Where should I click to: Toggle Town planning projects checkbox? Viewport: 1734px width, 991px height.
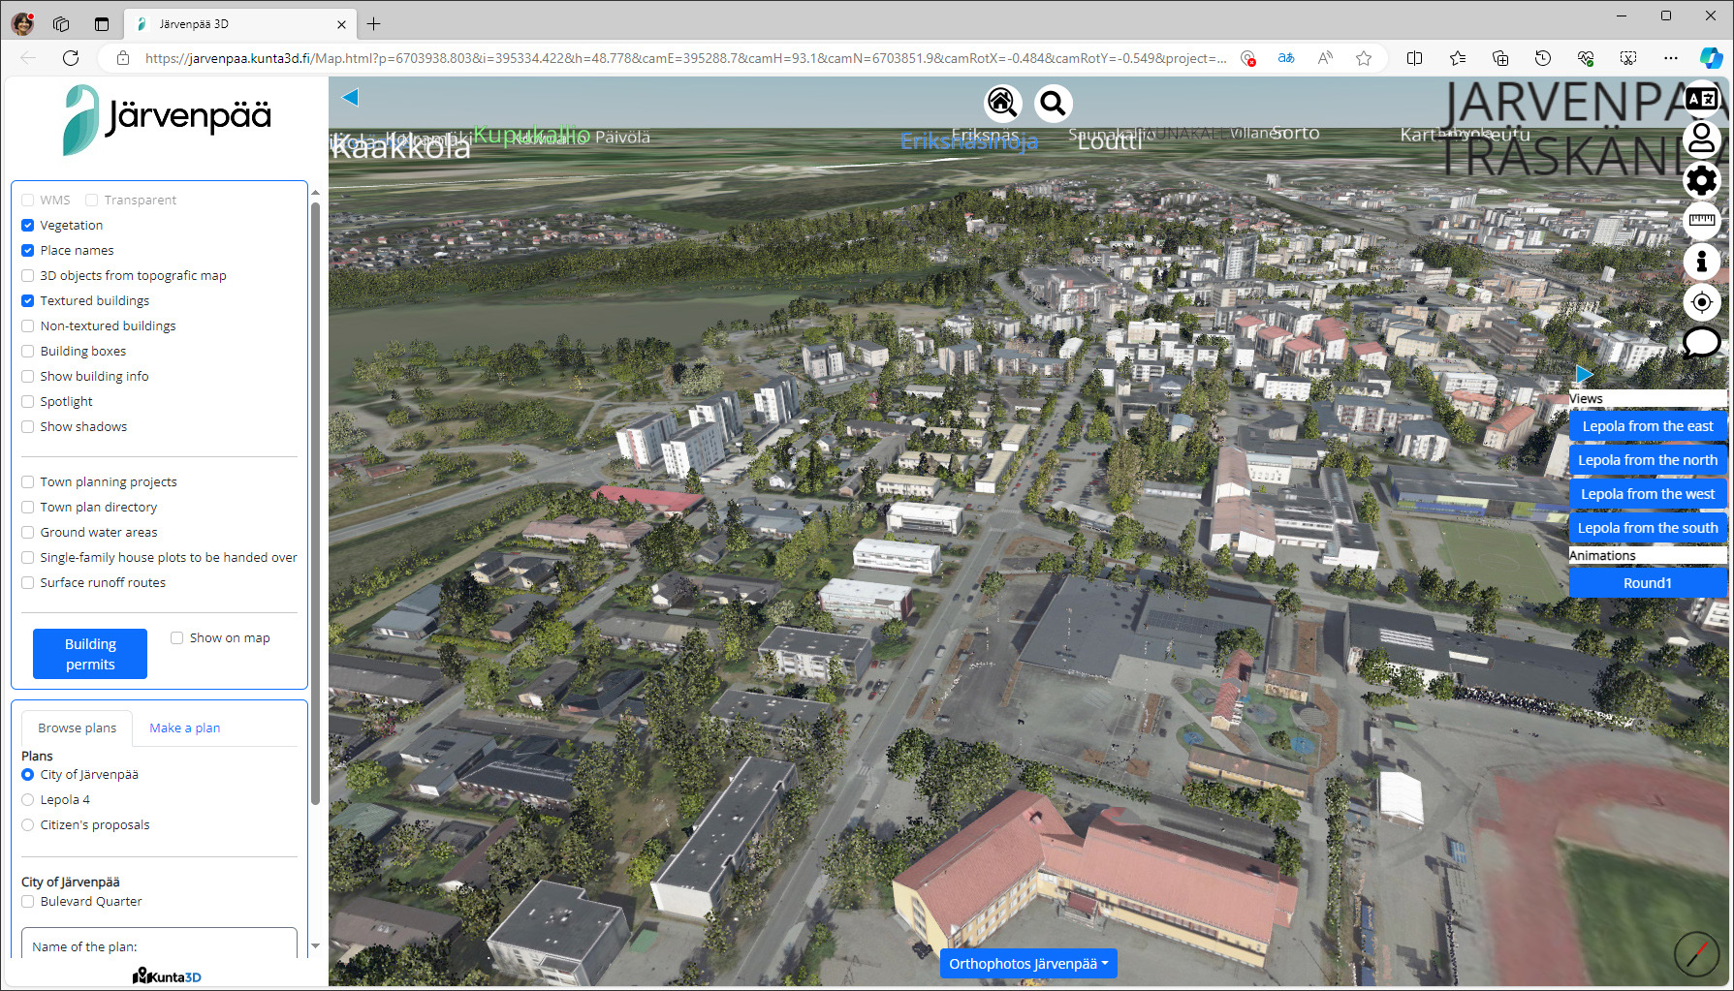pyautogui.click(x=28, y=482)
